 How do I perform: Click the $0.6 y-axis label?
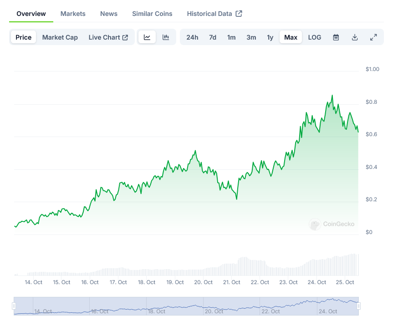click(x=371, y=134)
